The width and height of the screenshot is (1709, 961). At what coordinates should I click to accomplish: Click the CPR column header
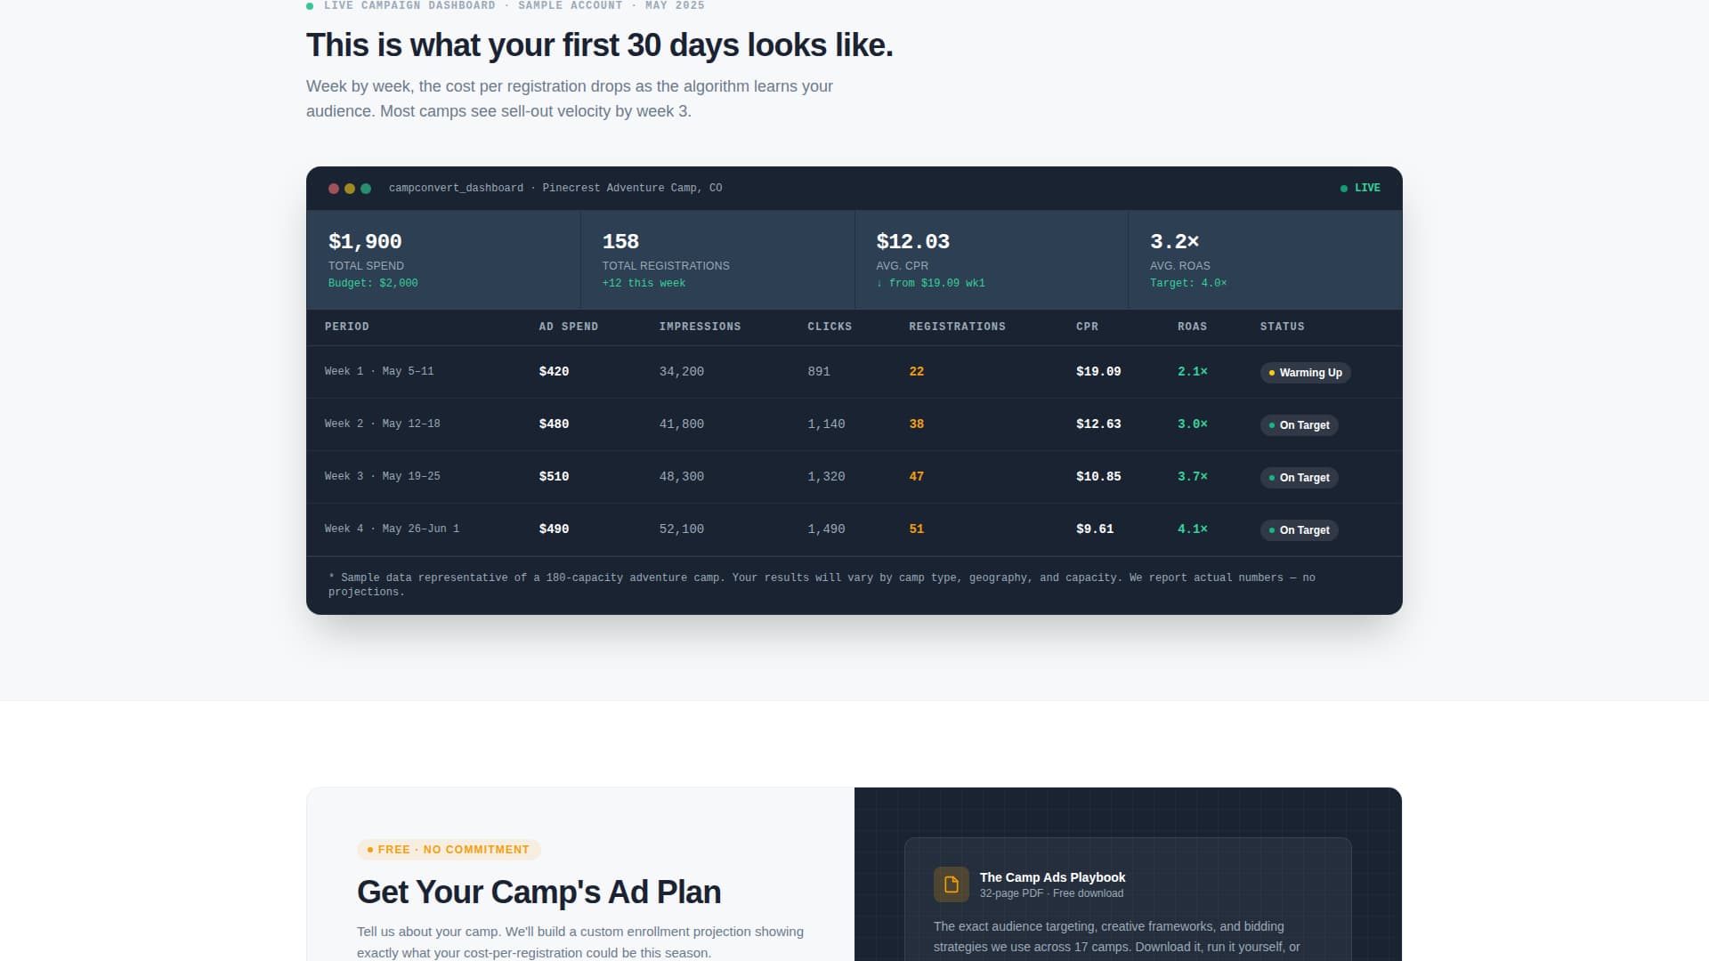[x=1087, y=327]
